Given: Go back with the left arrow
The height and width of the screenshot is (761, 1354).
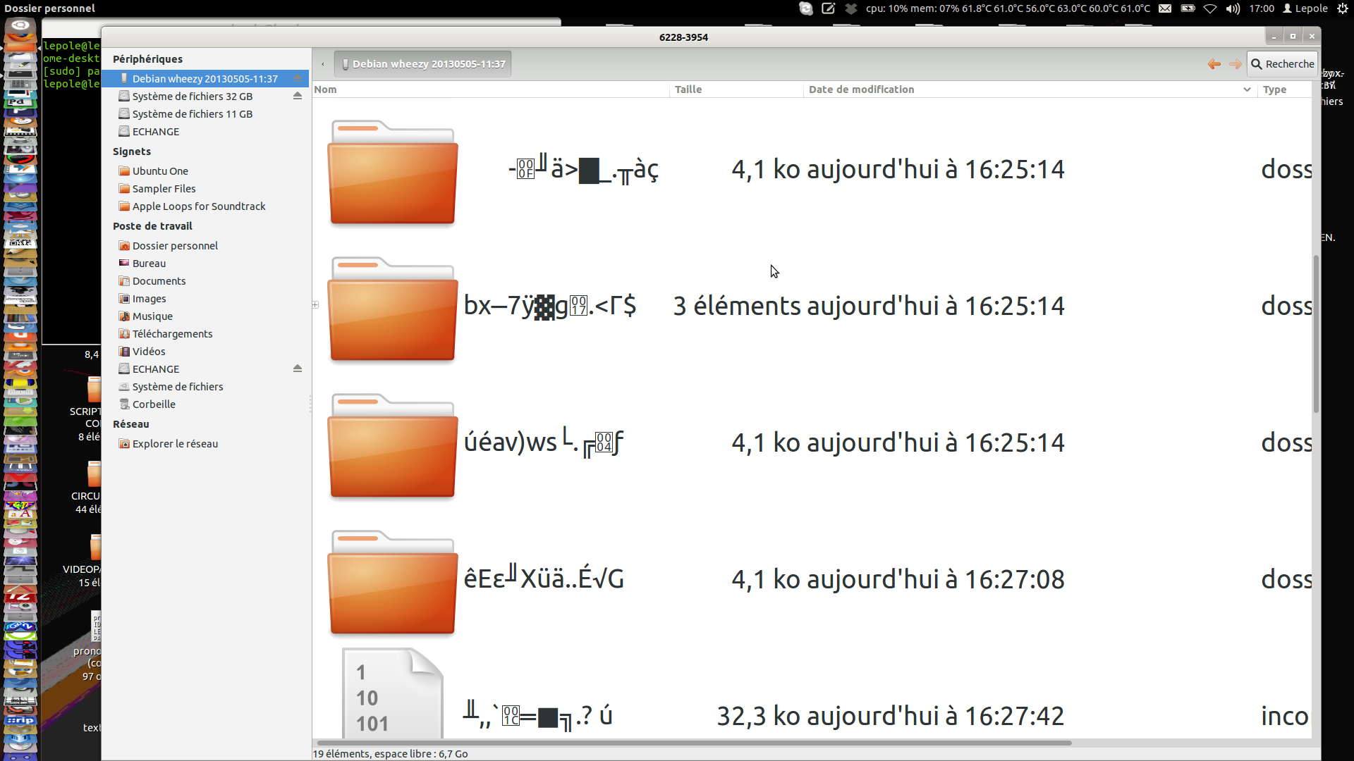Looking at the screenshot, I should pyautogui.click(x=1214, y=64).
